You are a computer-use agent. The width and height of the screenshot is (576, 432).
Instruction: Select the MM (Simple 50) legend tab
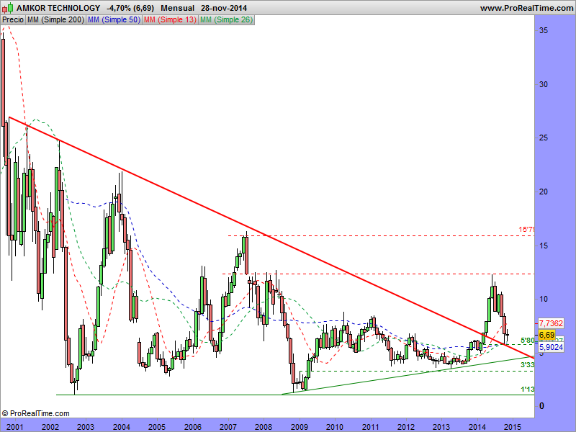114,20
